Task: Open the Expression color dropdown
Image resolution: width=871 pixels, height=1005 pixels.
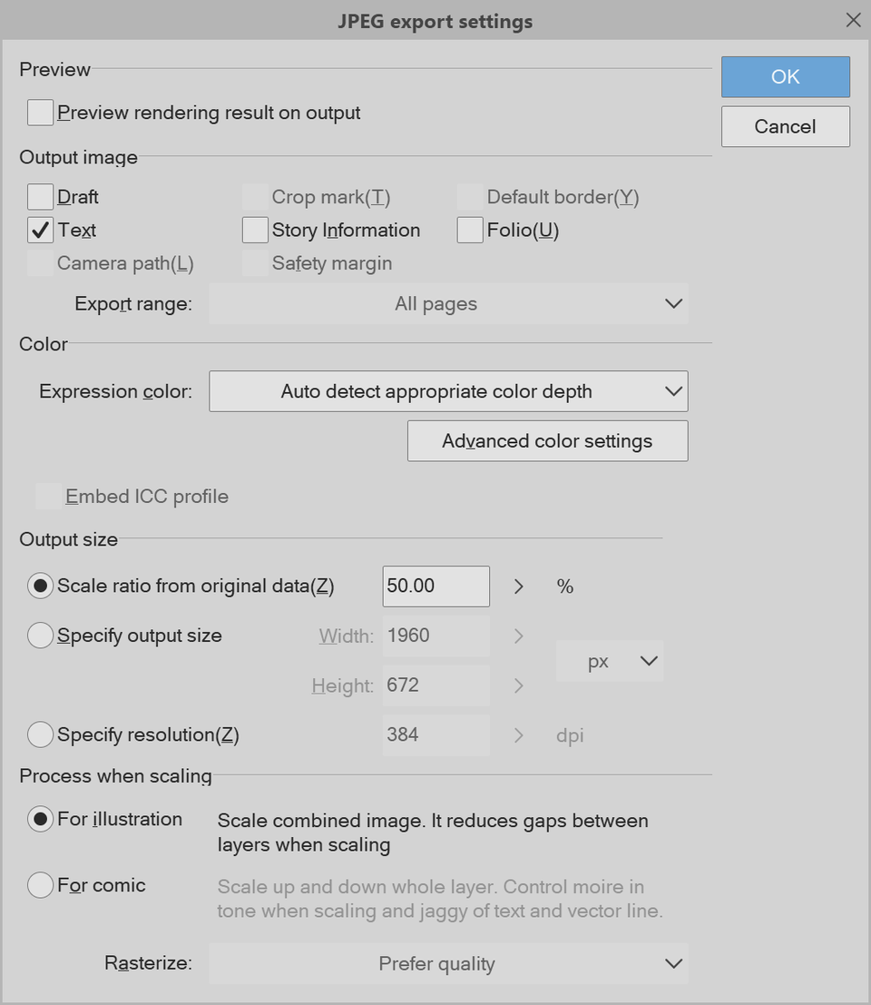Action: click(448, 391)
